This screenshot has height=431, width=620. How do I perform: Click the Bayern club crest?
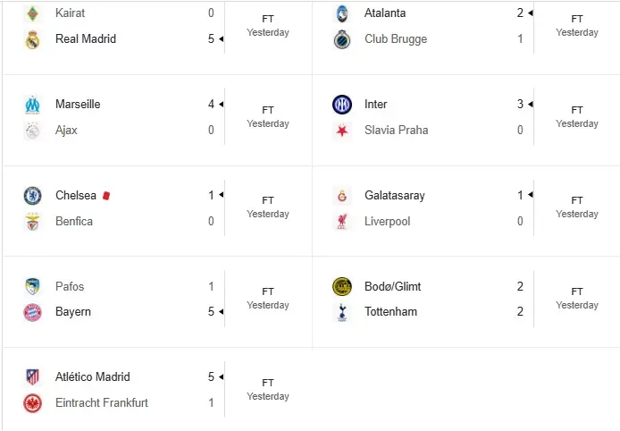point(33,312)
